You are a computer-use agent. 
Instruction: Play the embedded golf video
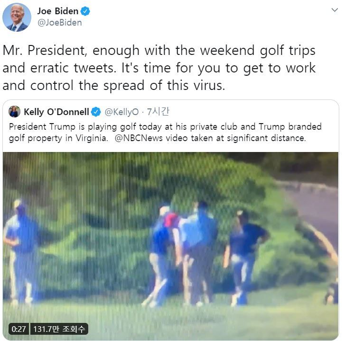pos(171,245)
